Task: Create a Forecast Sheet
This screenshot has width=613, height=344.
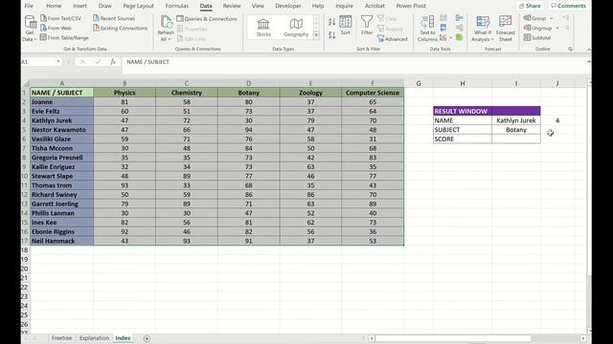Action: [x=505, y=29]
